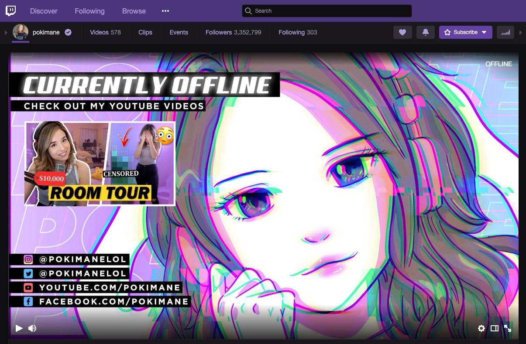Click the ROOM TOUR video thumbnail
Screen dimensions: 526x344
tap(100, 163)
